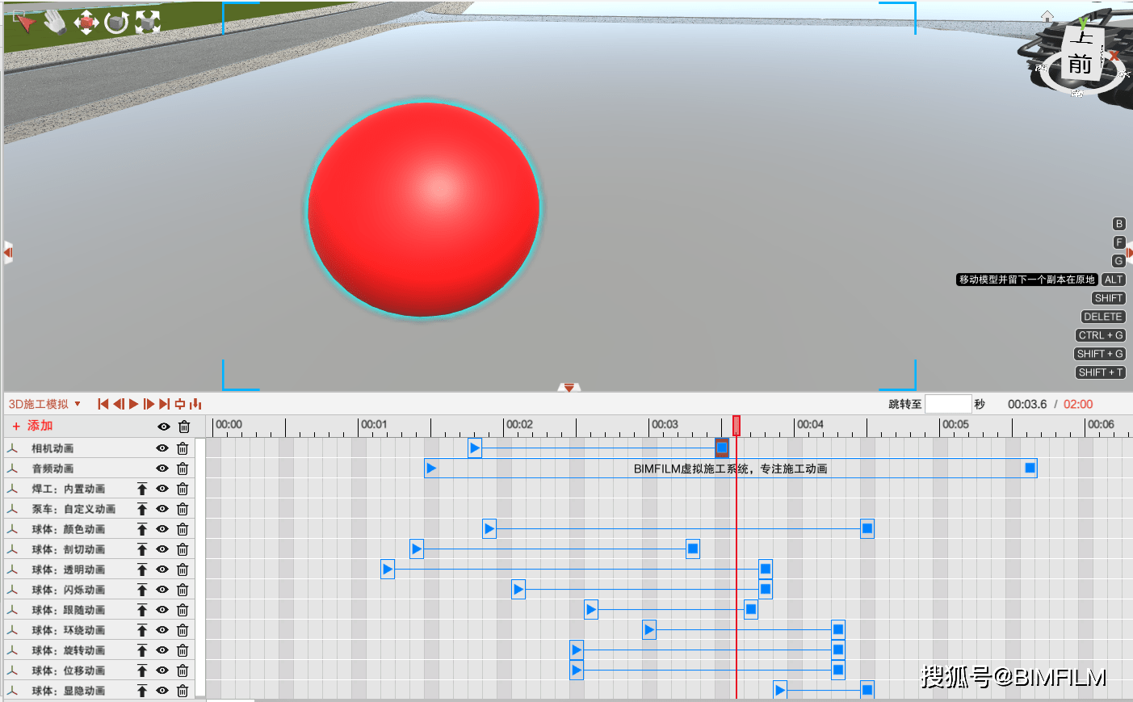This screenshot has height=702, width=1133.
Task: Click the F shortcut hint key
Action: [1118, 242]
